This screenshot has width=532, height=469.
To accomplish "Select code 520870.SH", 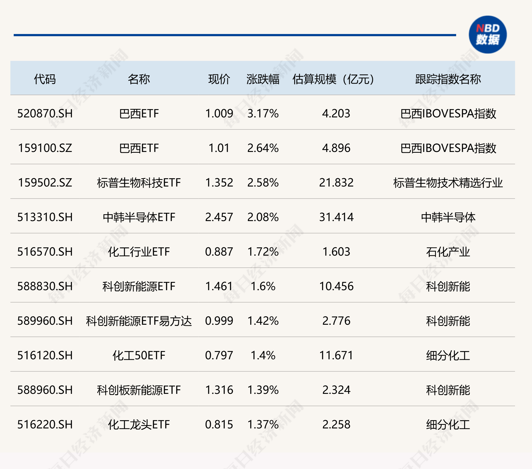I will 45,114.
